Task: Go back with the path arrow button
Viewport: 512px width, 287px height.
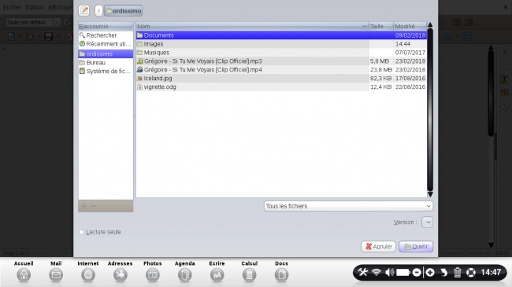Action: pos(99,11)
